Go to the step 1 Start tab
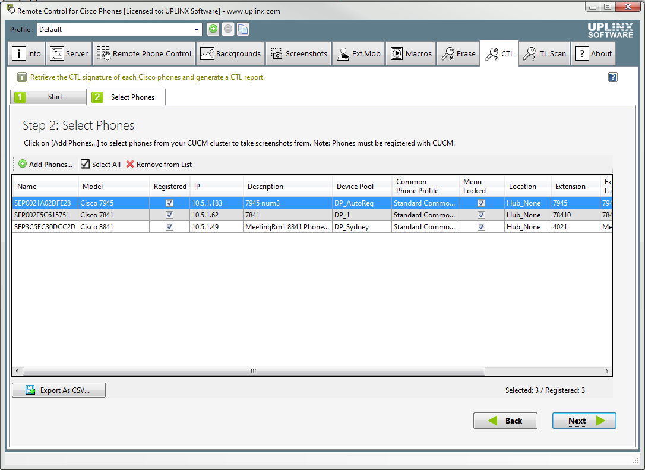 tap(48, 97)
